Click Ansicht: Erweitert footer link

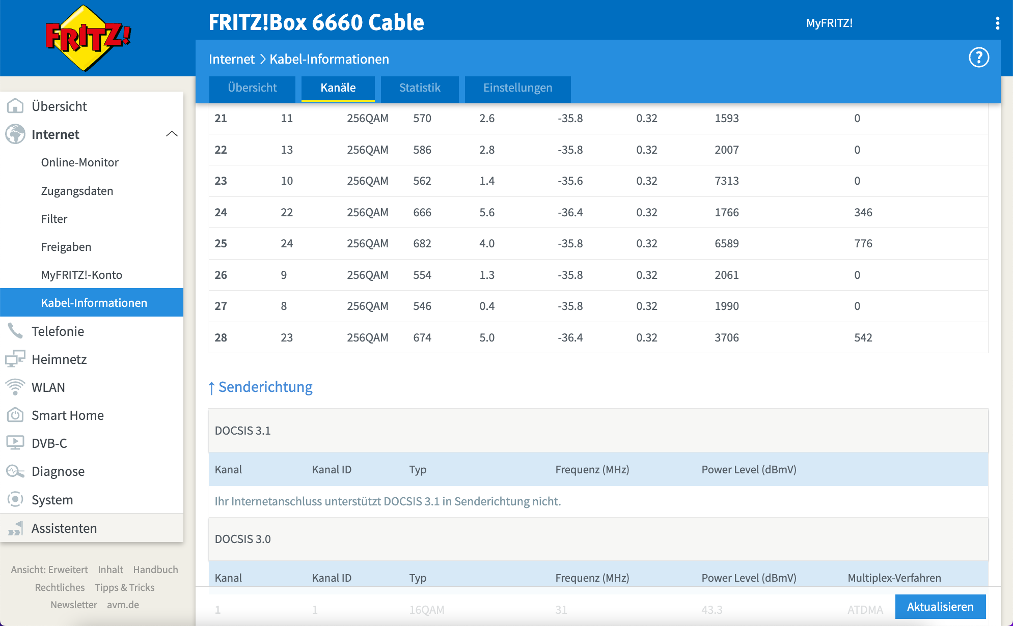point(49,570)
